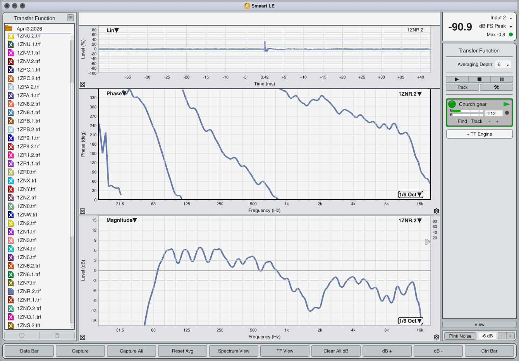Click the trace icon beside 1ZPC.1.trf

click(x=11, y=70)
